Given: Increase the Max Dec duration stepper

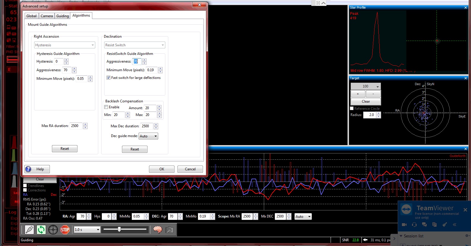Looking at the screenshot, I should coord(156,125).
